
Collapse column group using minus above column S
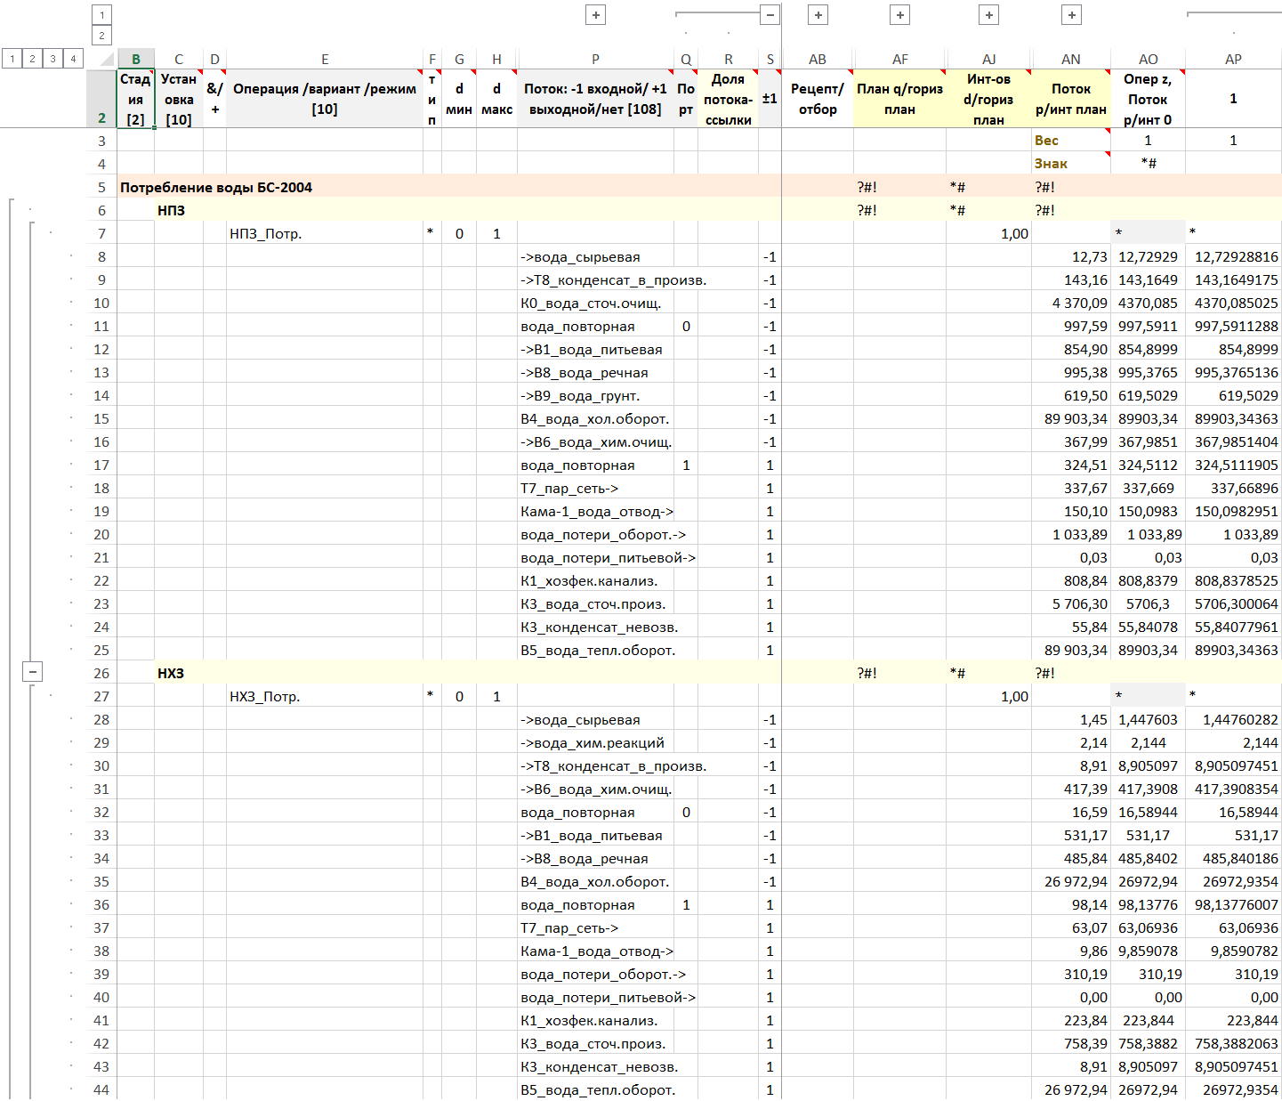[770, 14]
